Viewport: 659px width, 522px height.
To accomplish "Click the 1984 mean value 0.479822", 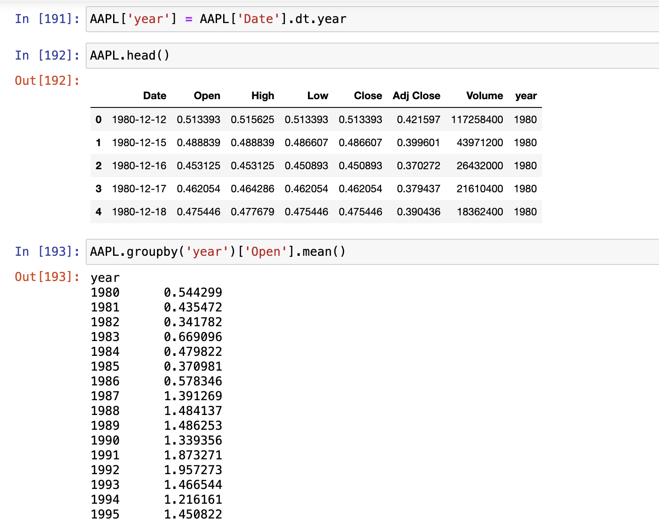I will (193, 351).
